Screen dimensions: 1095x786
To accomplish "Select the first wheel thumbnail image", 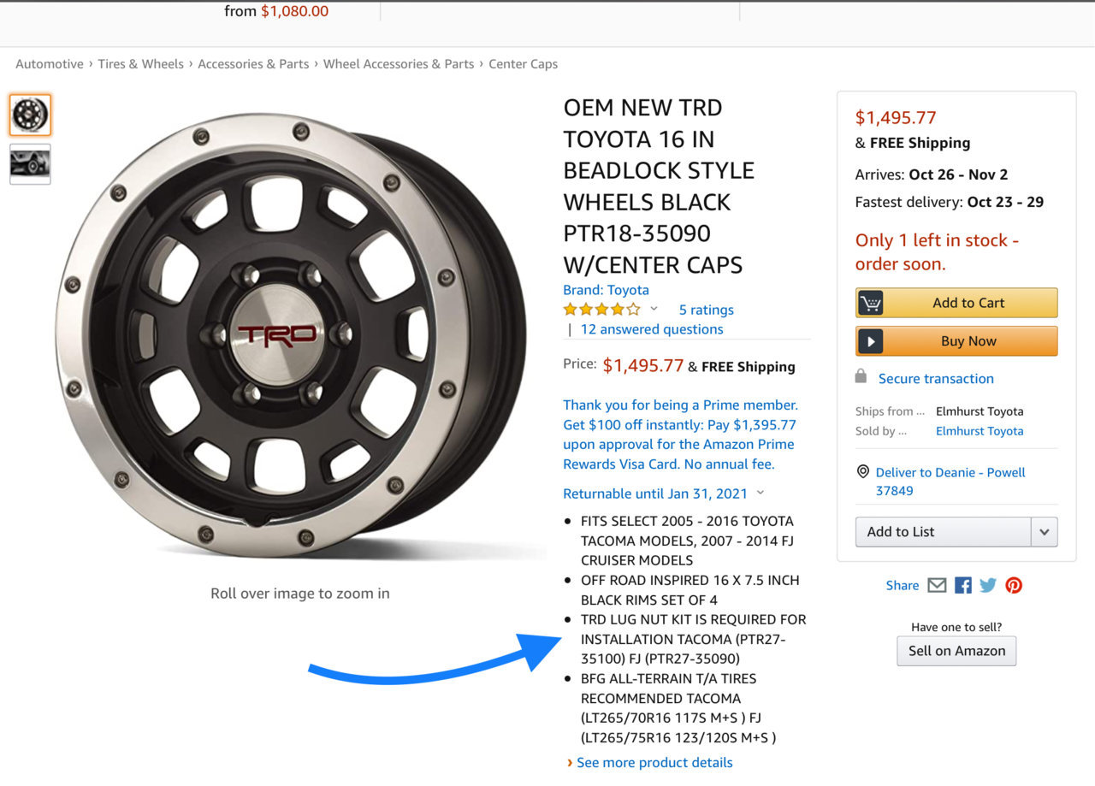I will (31, 115).
